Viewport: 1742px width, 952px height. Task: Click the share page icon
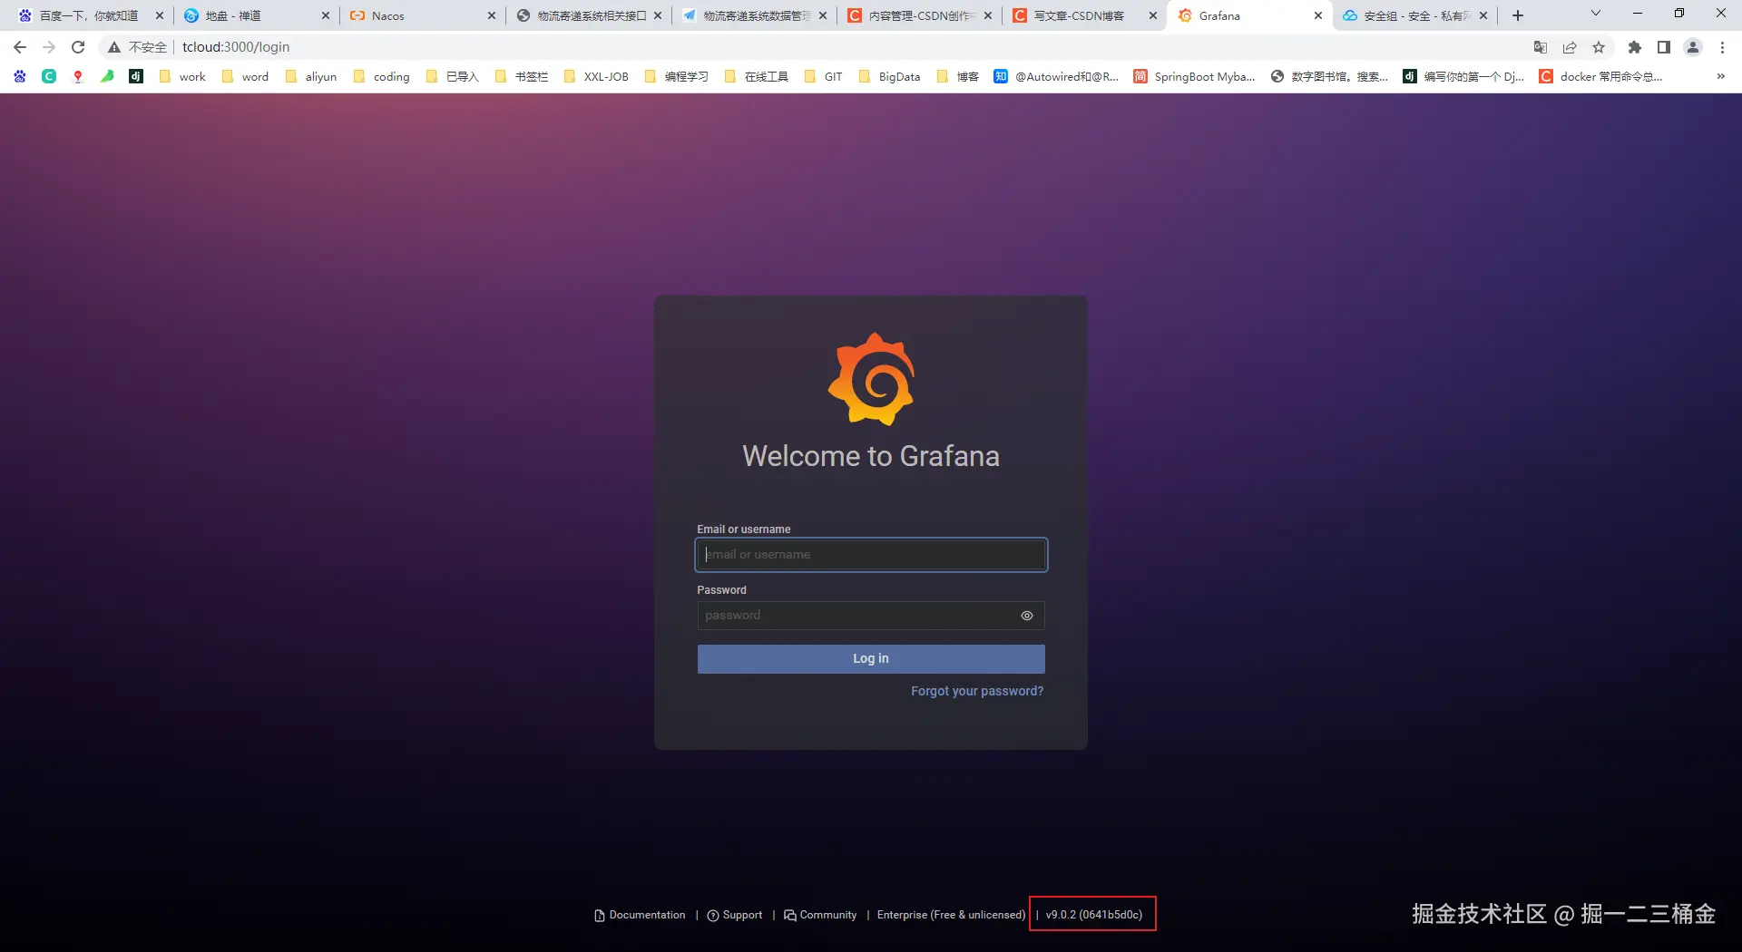pos(1570,47)
